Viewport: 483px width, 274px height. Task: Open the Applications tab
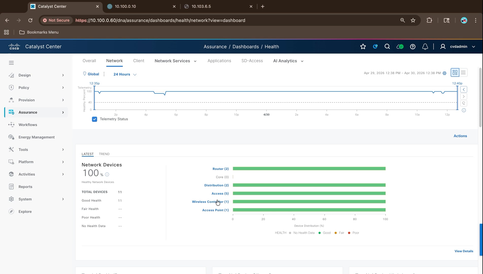[x=219, y=61]
